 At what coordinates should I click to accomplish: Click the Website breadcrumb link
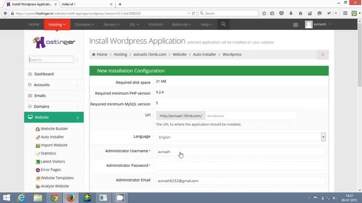180,55
